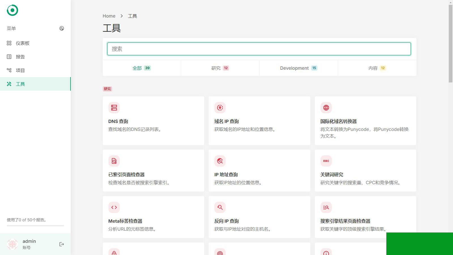
Task: Switch to the 内容 12 tab
Action: pos(377,68)
